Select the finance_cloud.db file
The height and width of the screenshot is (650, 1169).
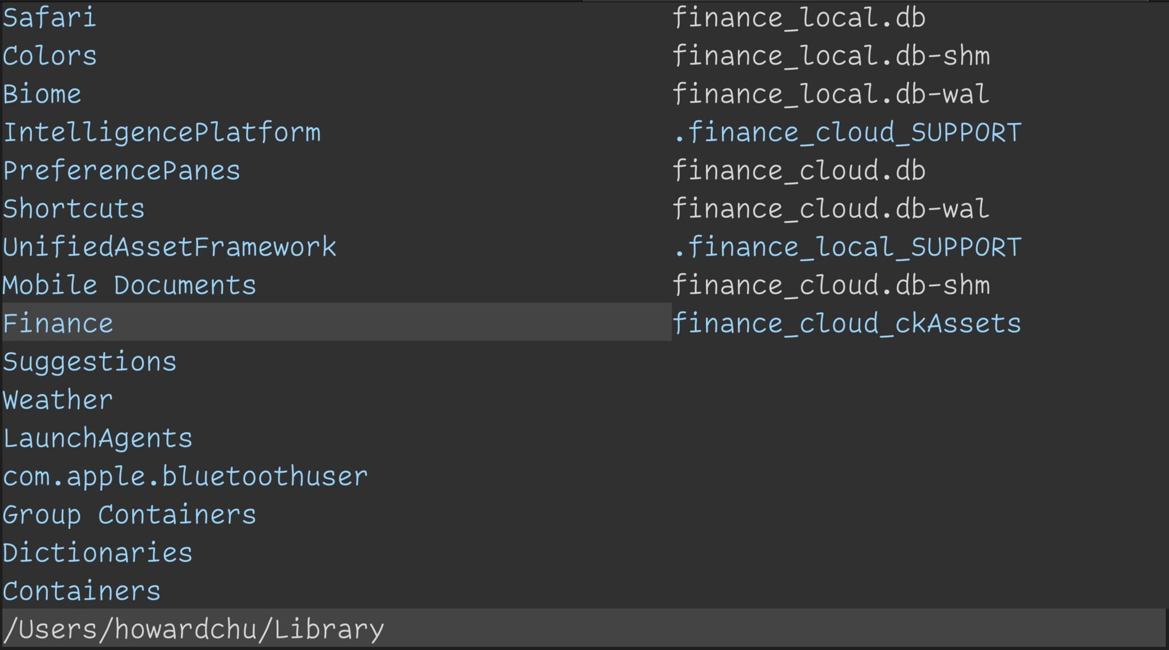tap(799, 171)
